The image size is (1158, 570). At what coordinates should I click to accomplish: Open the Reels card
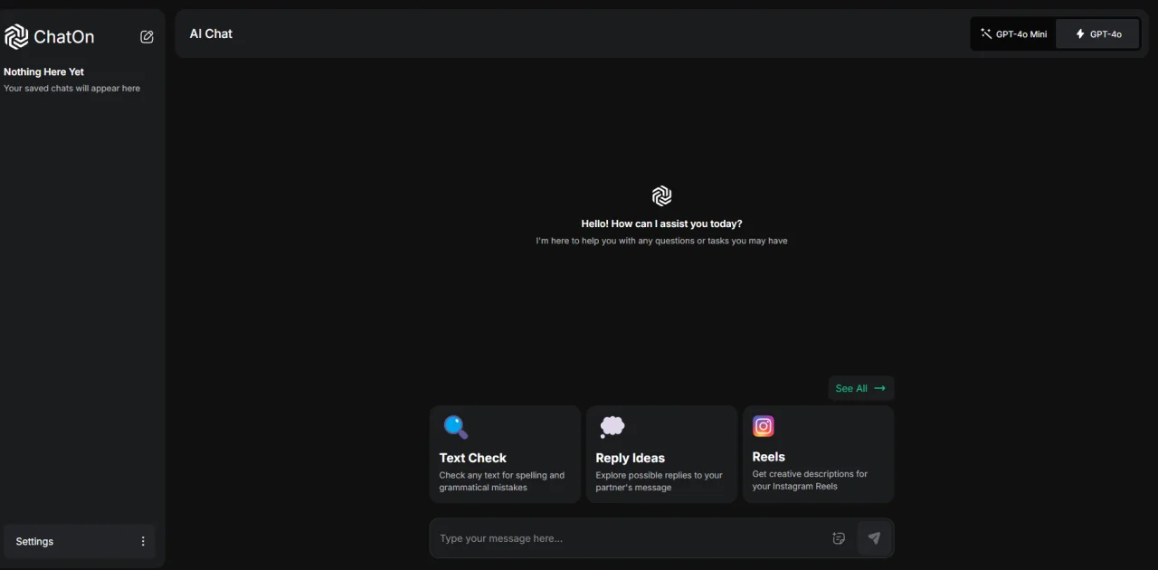pyautogui.click(x=819, y=454)
